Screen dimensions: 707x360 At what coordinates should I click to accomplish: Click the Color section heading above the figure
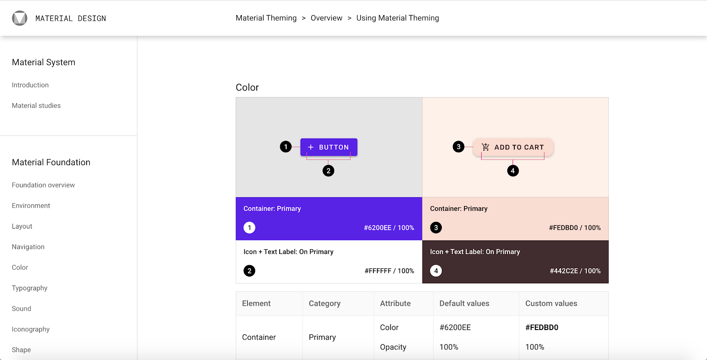[247, 87]
